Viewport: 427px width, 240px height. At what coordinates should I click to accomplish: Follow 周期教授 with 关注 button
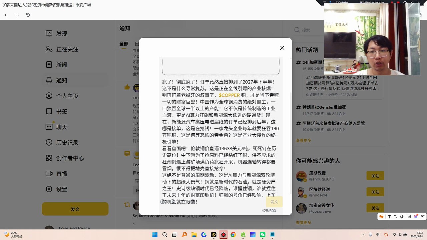[x=375, y=176]
